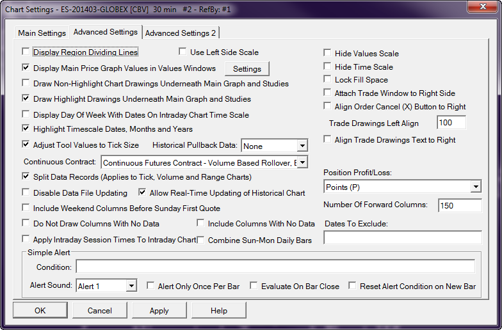Screen dimensions: 502x330
Task: Click the Number Of Forward Columns field
Action: [x=460, y=205]
